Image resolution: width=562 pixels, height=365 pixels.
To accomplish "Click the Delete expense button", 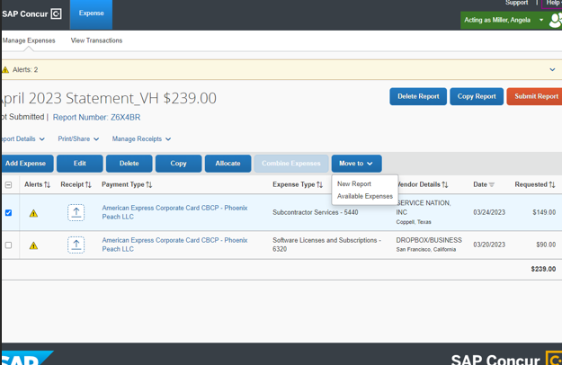I will tap(129, 164).
